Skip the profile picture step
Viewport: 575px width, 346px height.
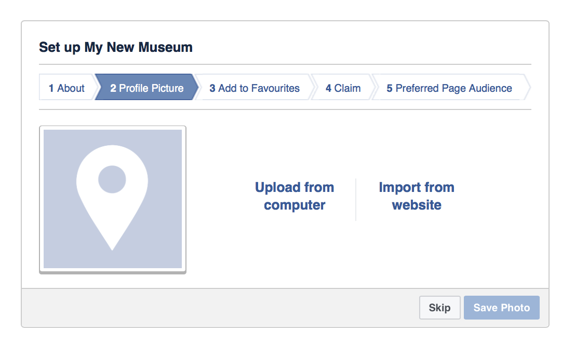click(439, 308)
